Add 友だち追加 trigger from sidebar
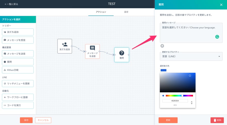 pyautogui.click(x=18, y=32)
